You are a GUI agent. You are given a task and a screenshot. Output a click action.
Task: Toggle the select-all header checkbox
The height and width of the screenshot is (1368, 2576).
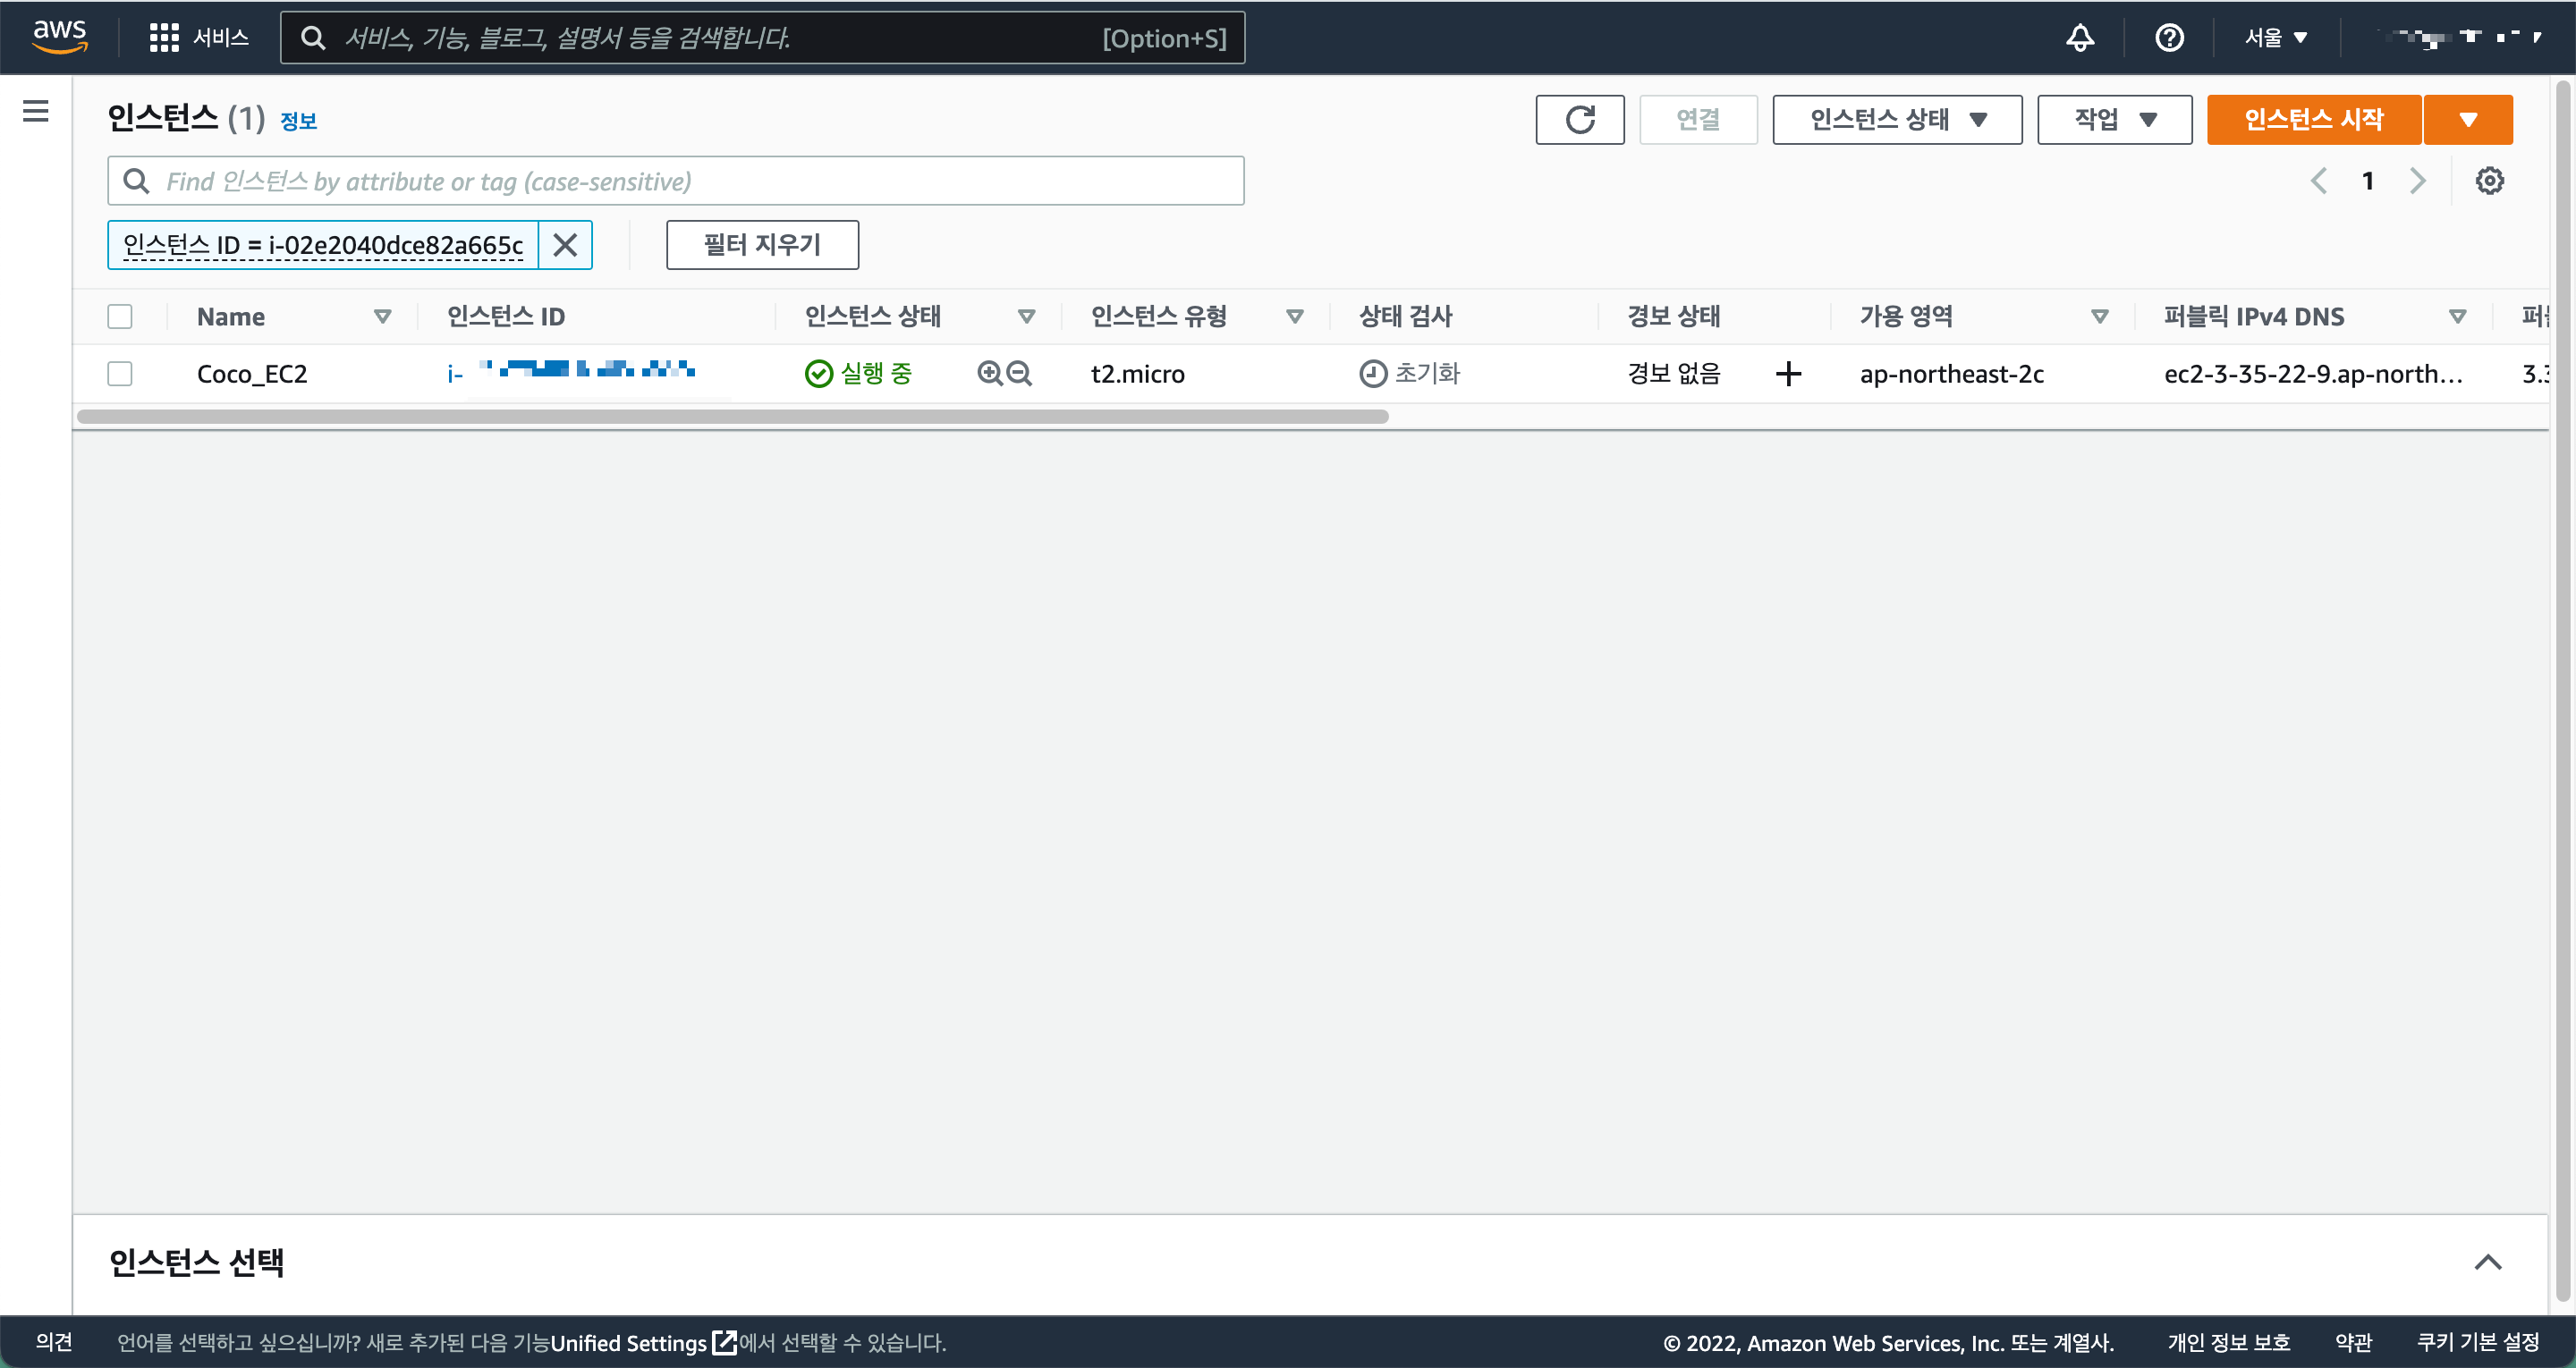[x=120, y=317]
